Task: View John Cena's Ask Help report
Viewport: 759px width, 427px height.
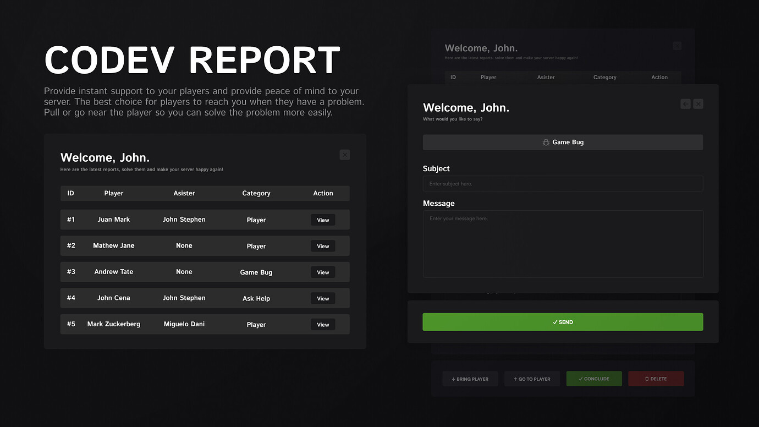Action: tap(322, 298)
